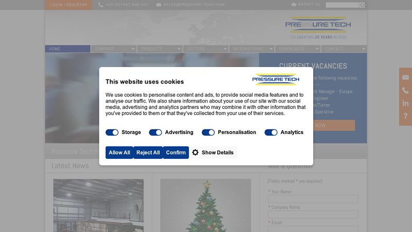The width and height of the screenshot is (412, 232).
Task: Click the Reject All button
Action: pyautogui.click(x=148, y=153)
